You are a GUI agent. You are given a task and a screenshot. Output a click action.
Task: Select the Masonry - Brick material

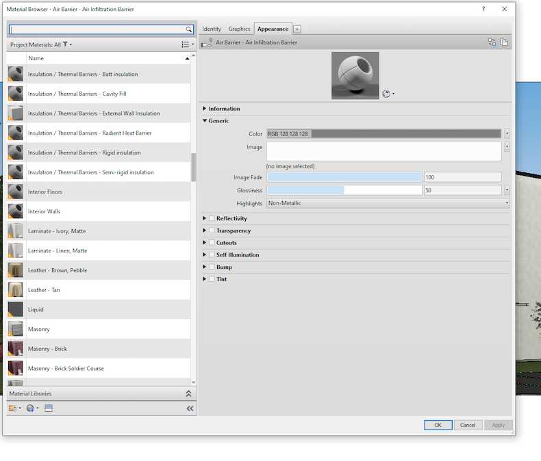pyautogui.click(x=47, y=349)
